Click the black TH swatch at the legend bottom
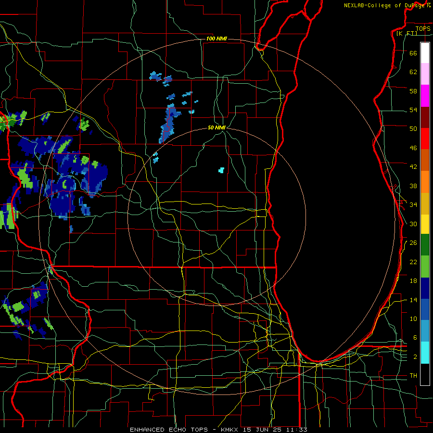433x433 pixels. [x=425, y=374]
